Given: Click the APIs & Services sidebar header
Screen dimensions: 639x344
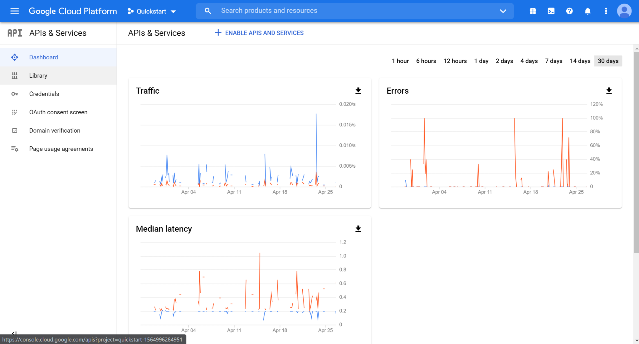Looking at the screenshot, I should [58, 33].
